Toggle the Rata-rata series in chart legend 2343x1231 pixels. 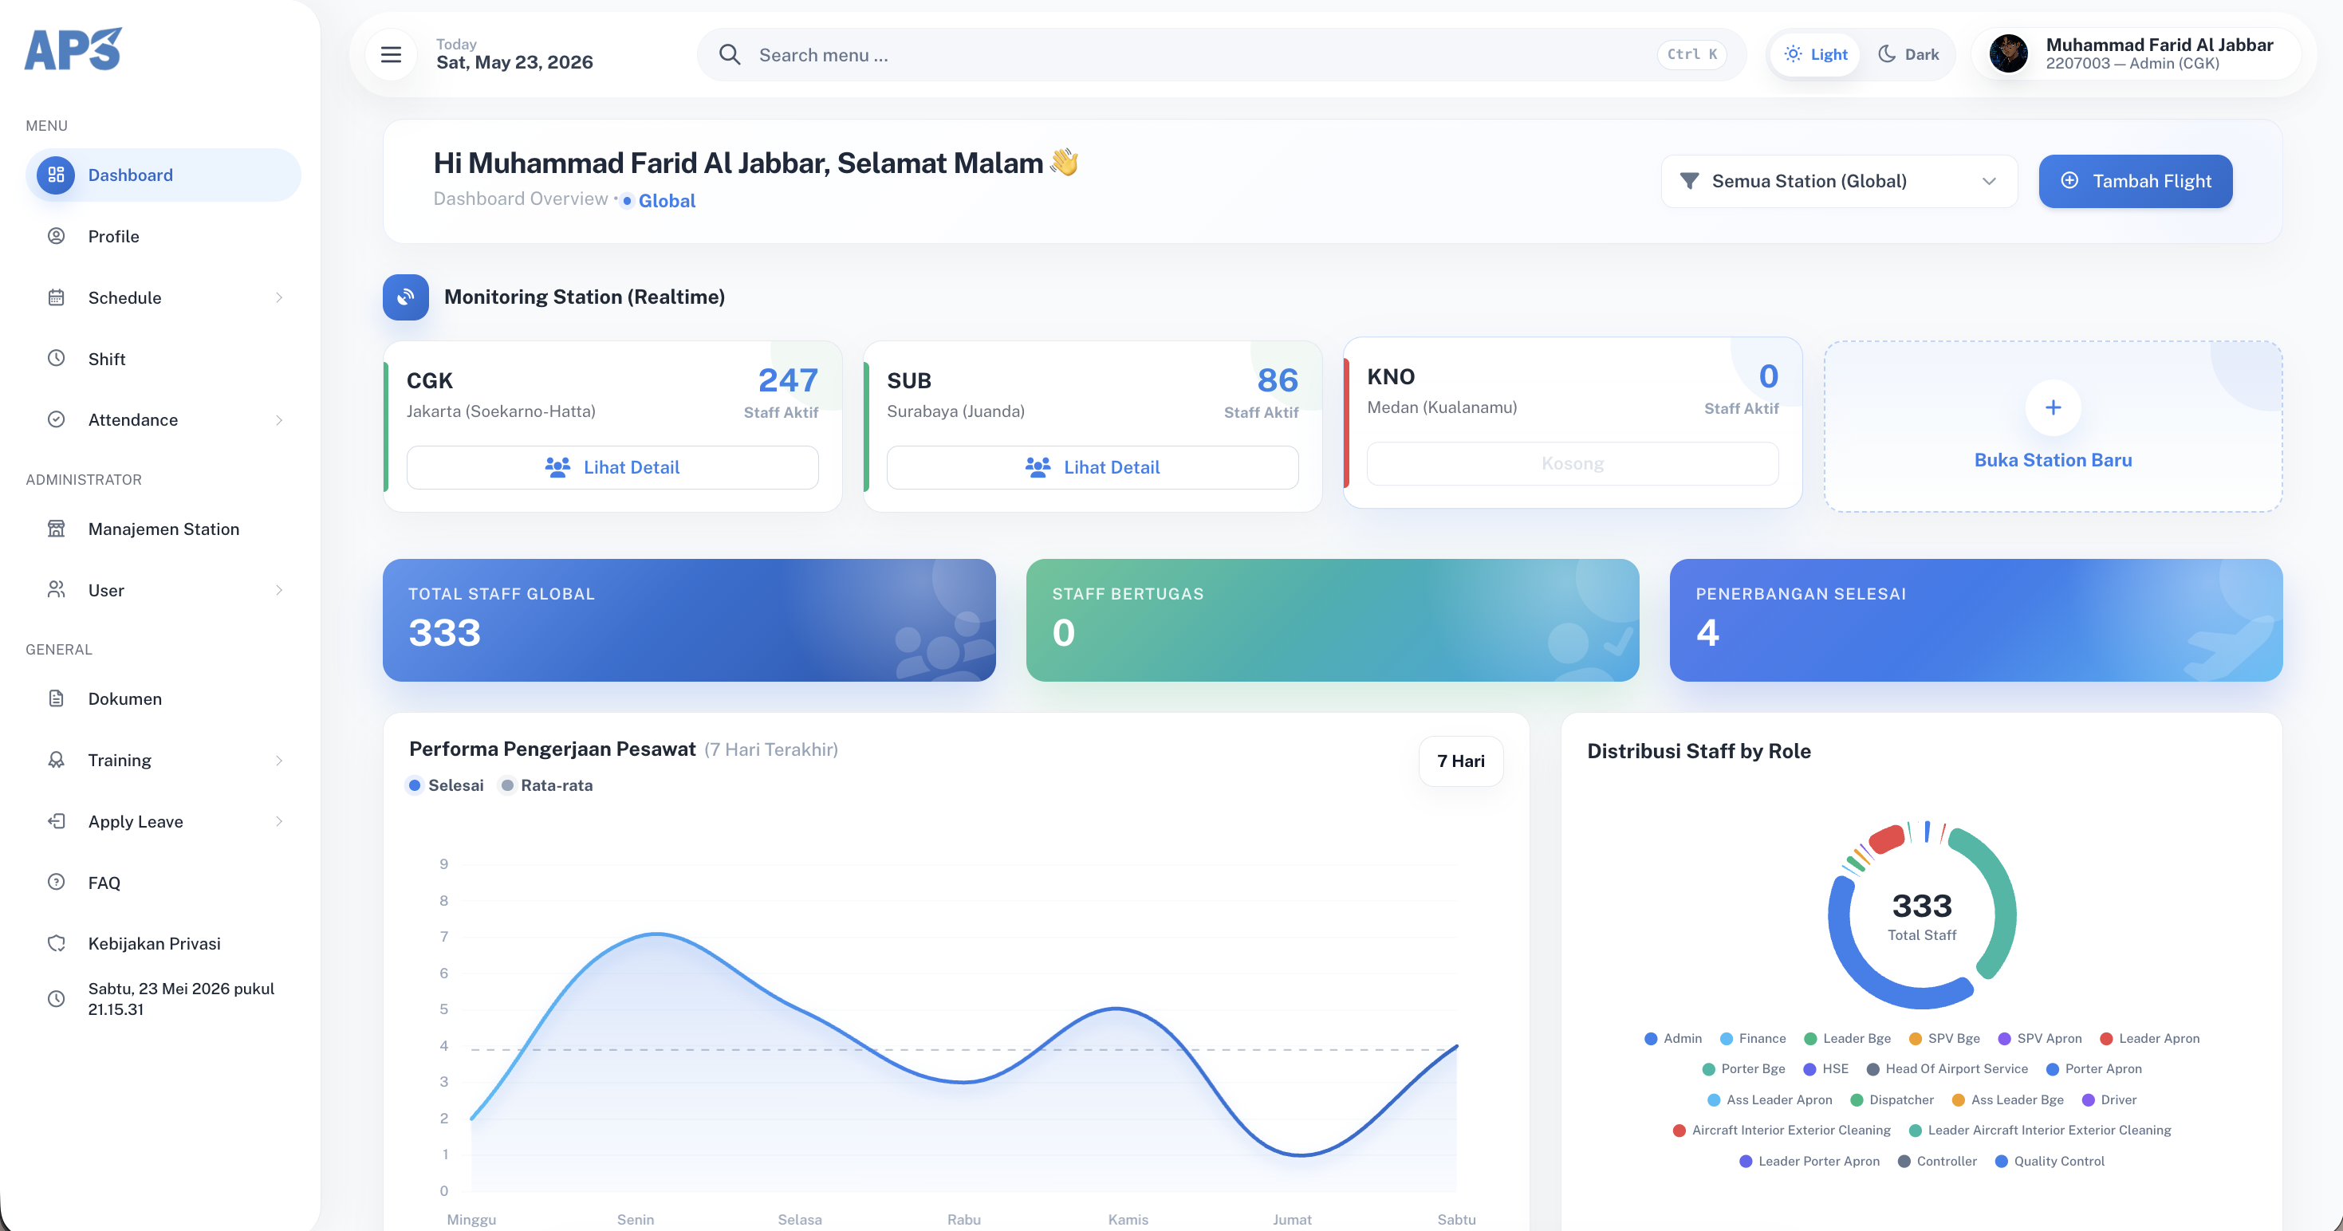[546, 785]
